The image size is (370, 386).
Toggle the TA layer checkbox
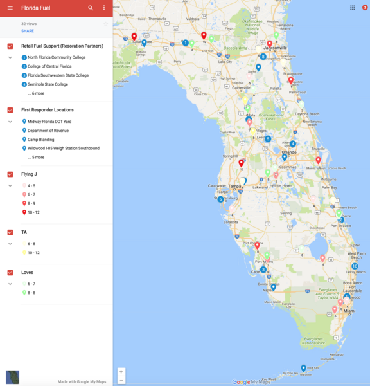10,232
